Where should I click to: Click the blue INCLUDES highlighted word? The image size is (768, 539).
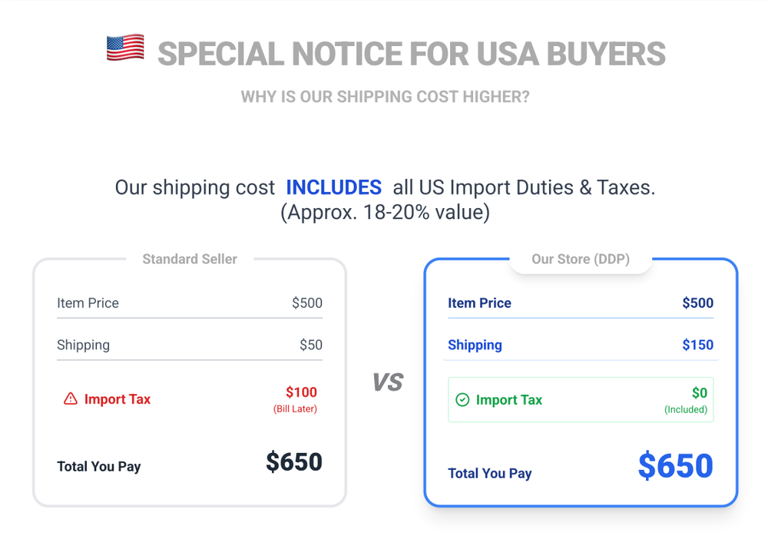click(x=333, y=187)
